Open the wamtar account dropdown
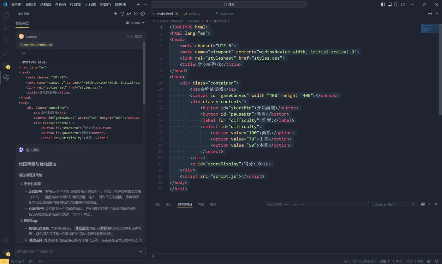Image resolution: width=442 pixels, height=264 pixels. click(135, 23)
